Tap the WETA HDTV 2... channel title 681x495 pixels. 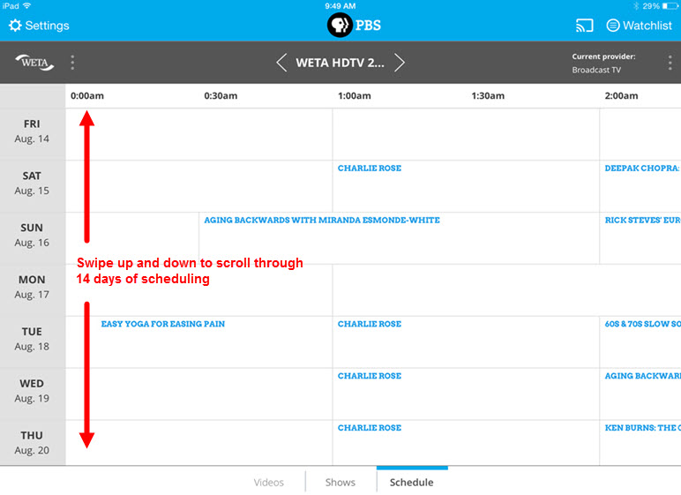pos(340,63)
